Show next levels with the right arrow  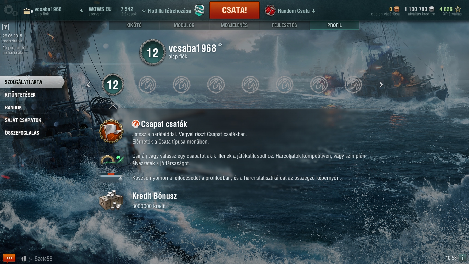[x=381, y=85]
